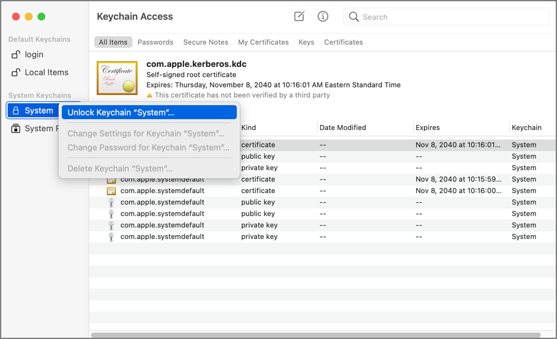The image size is (557, 339).
Task: Show the My Certificates tab
Action: tap(264, 42)
